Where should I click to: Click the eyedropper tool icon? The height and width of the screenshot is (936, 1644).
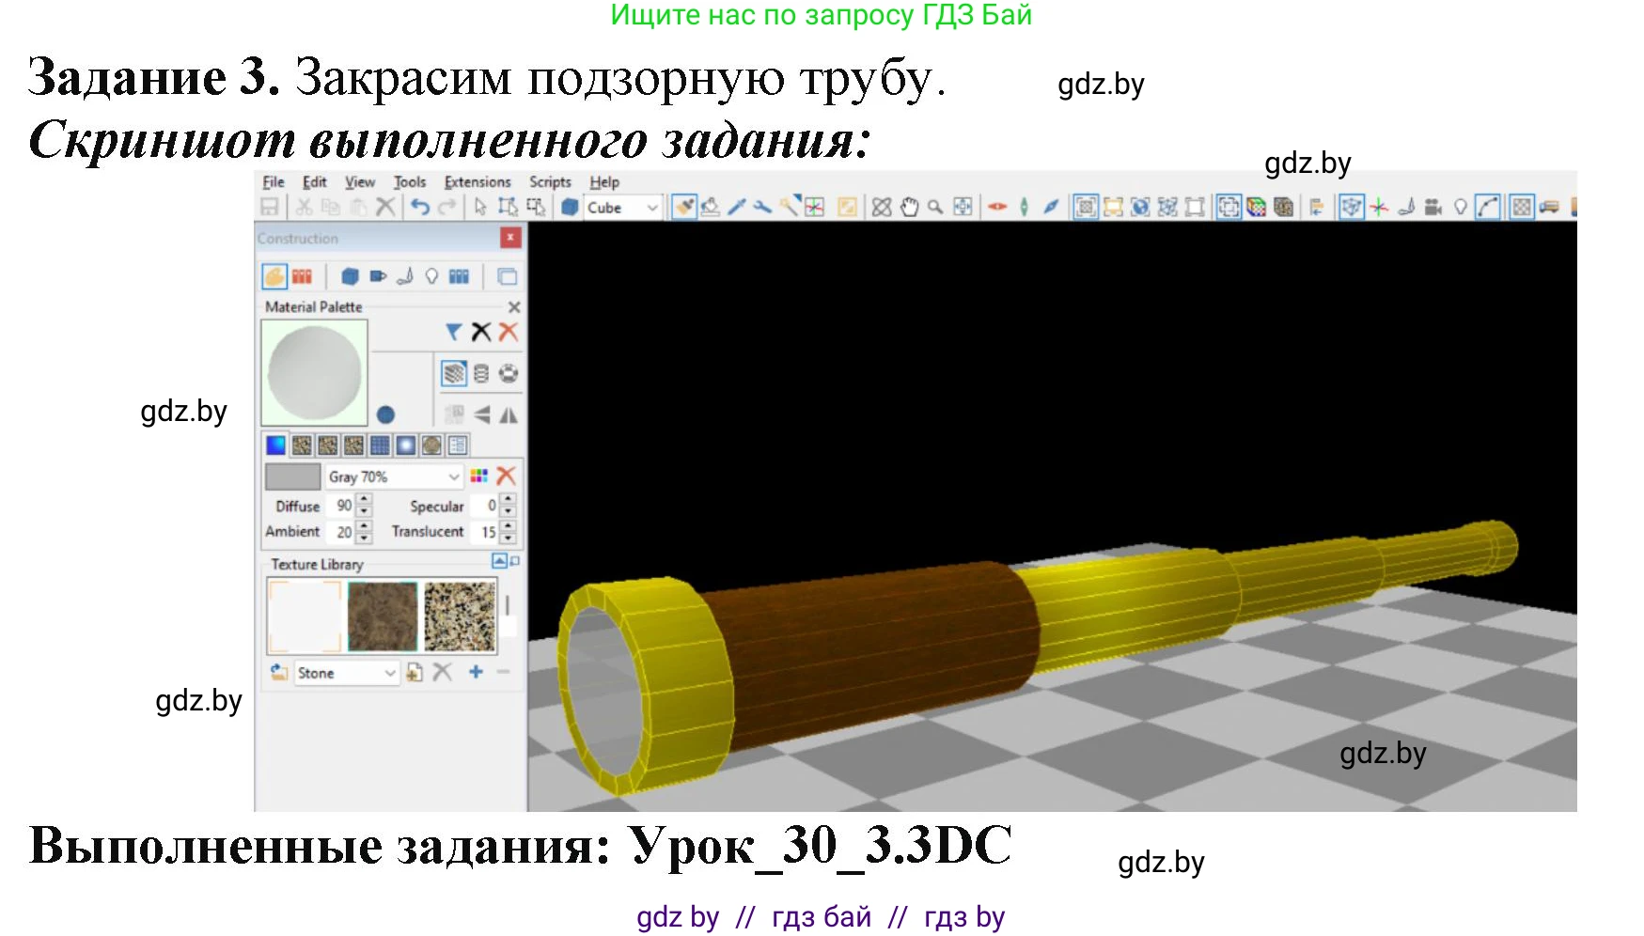tap(736, 207)
